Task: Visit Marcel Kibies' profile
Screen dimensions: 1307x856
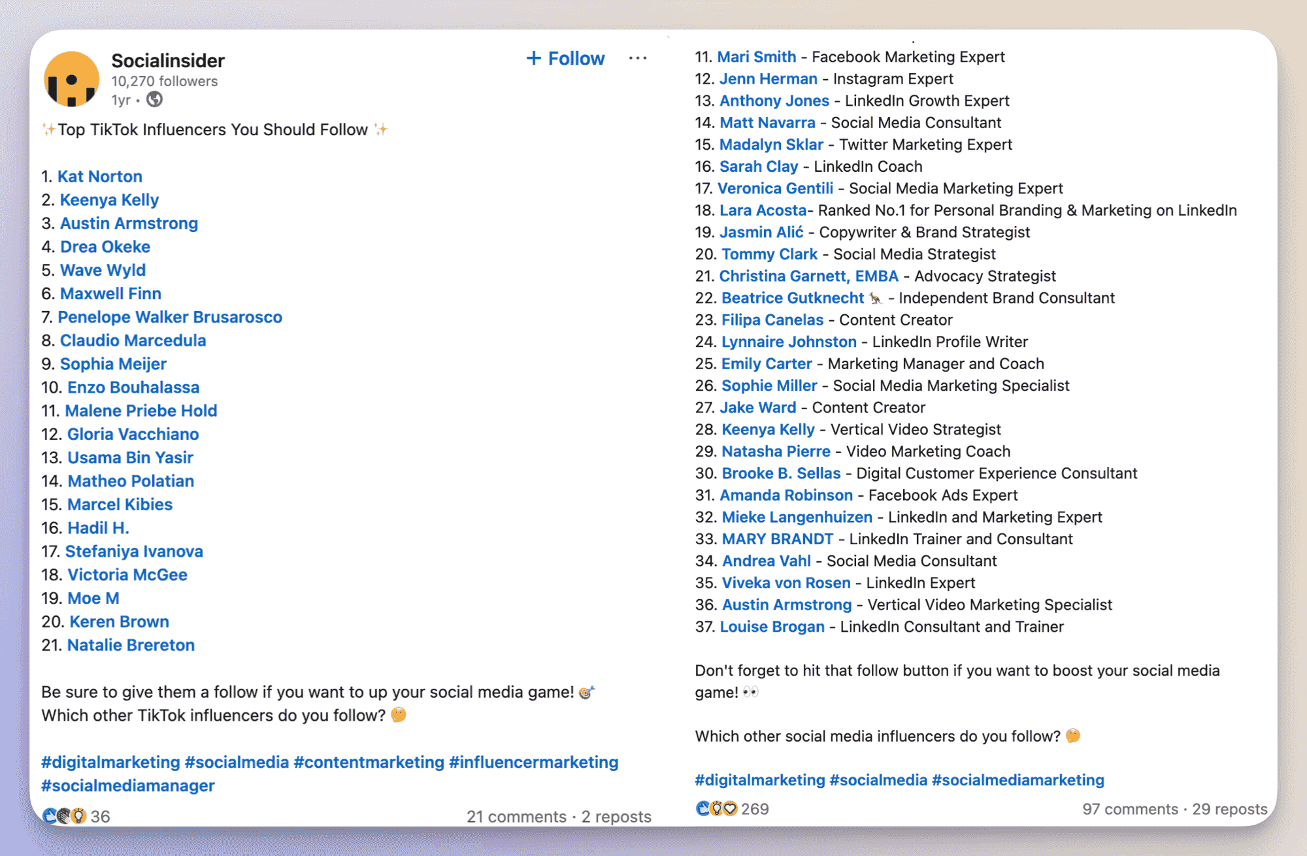Action: [120, 504]
